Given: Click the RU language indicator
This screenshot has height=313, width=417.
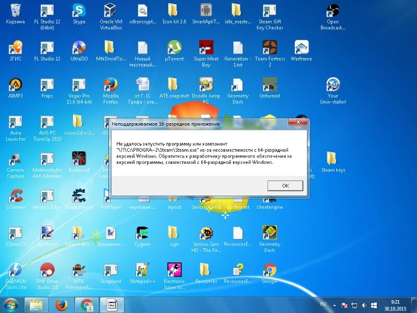Looking at the screenshot, I should pos(323,304).
